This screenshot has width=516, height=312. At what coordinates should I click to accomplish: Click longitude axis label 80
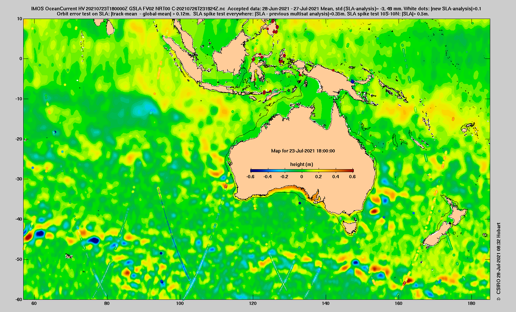point(107,304)
